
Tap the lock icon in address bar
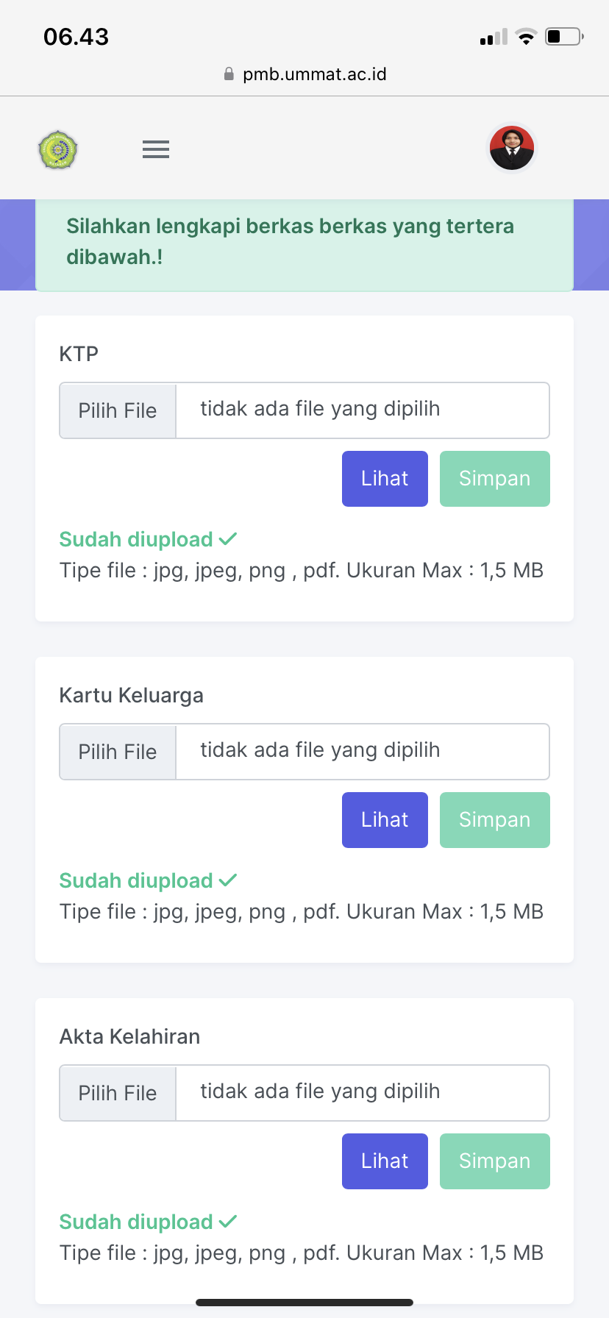[229, 74]
